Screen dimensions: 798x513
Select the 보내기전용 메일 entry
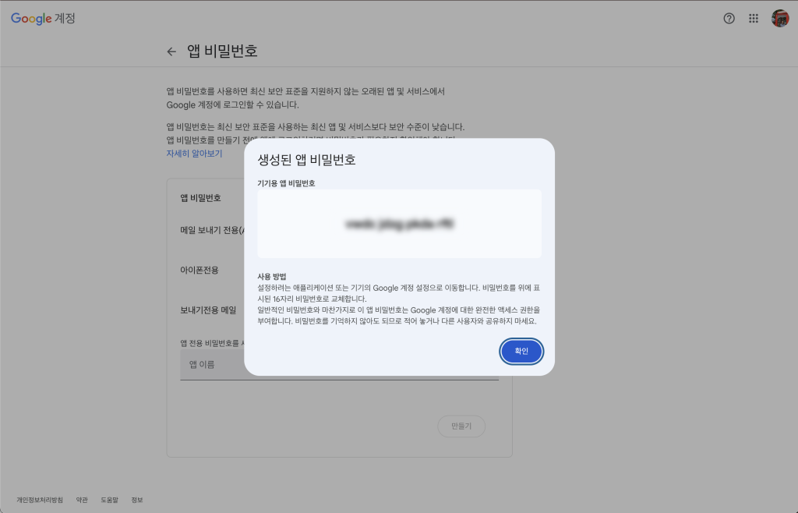[208, 310]
